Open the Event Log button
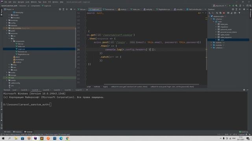The image size is (252, 141). click(x=244, y=132)
